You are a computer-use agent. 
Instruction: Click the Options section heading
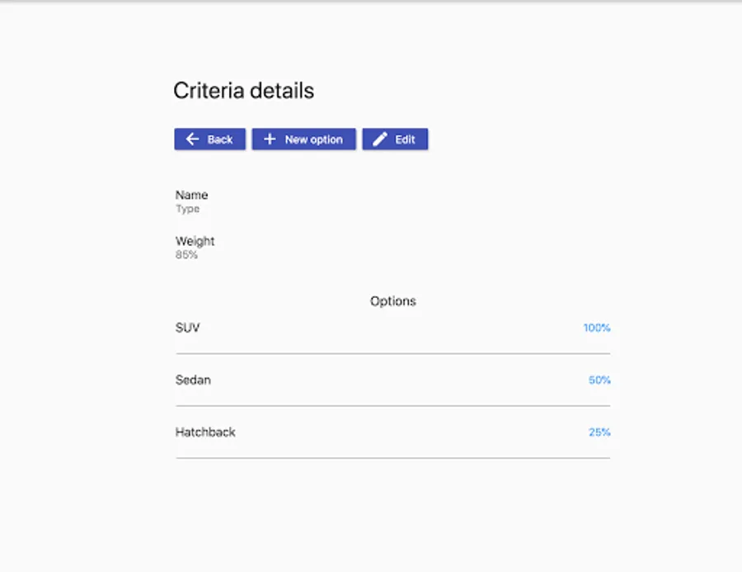tap(392, 301)
